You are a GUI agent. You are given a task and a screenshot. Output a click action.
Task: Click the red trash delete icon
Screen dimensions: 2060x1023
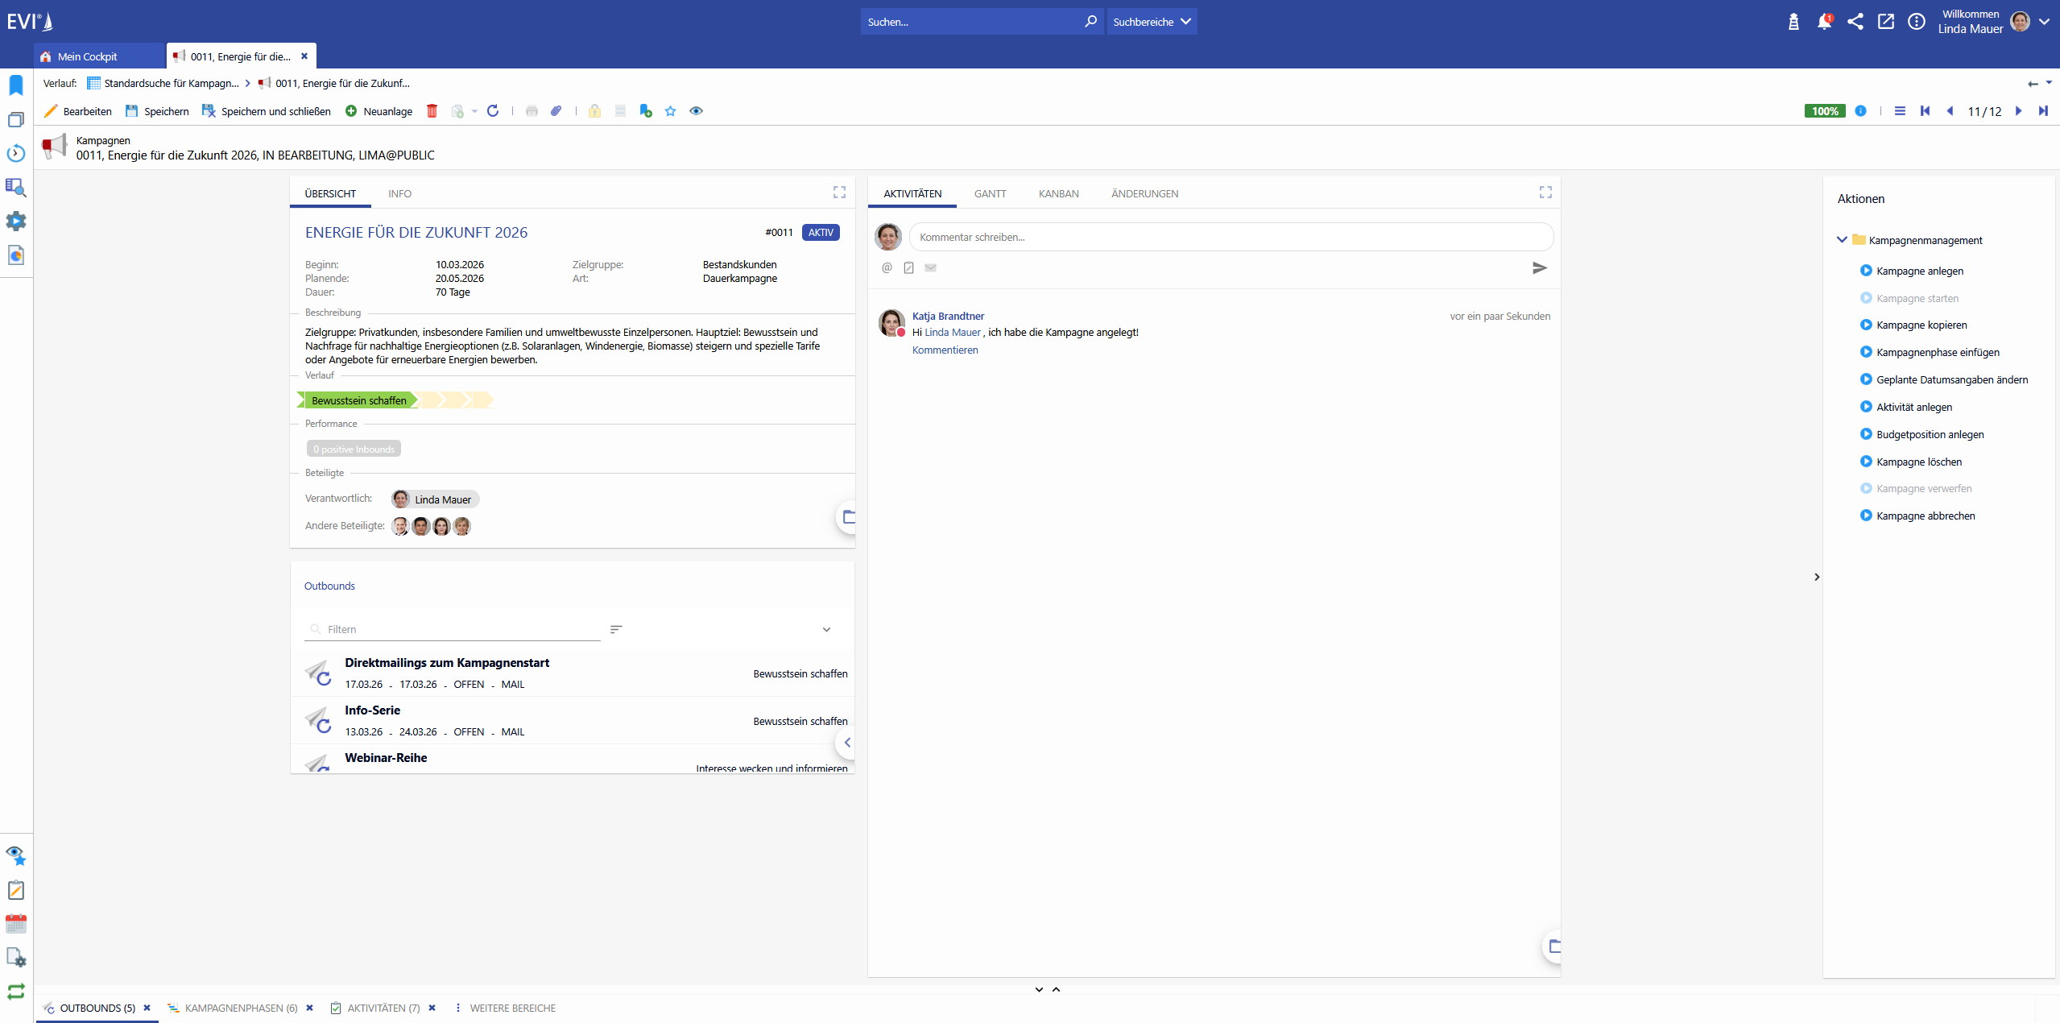point(432,111)
